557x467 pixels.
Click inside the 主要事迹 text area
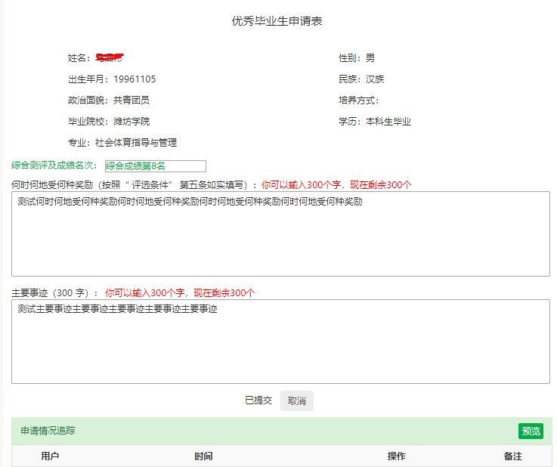tap(280, 342)
